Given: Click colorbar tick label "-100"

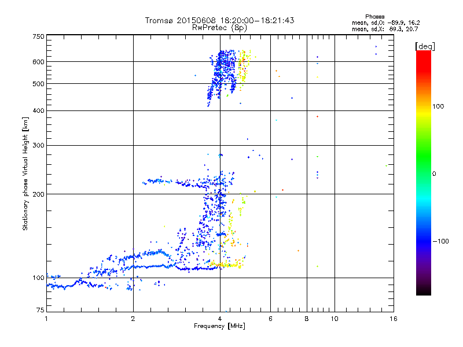Looking at the screenshot, I should (x=441, y=241).
